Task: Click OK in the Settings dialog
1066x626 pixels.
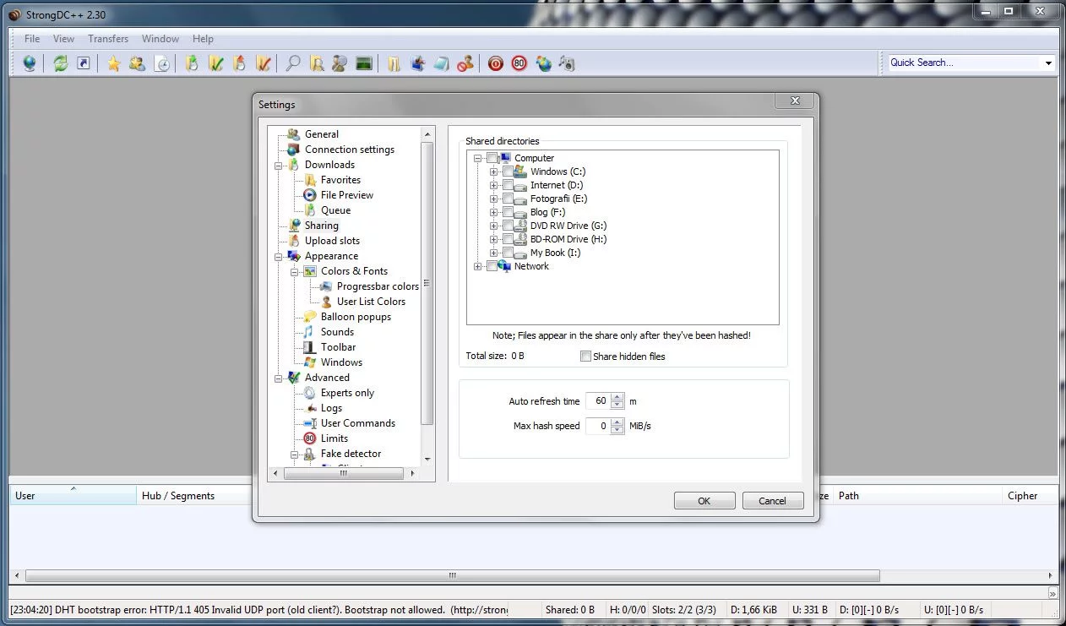Action: 704,501
